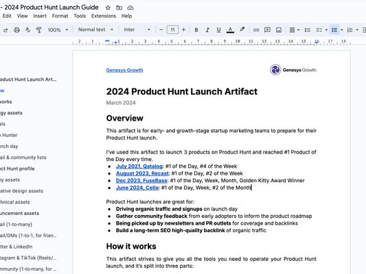Click the font size field showing 11
This screenshot has height=274, width=366.
pyautogui.click(x=172, y=30)
